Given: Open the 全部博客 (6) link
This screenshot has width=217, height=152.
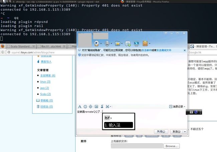Looking at the screenshot, I should click(x=48, y=76).
